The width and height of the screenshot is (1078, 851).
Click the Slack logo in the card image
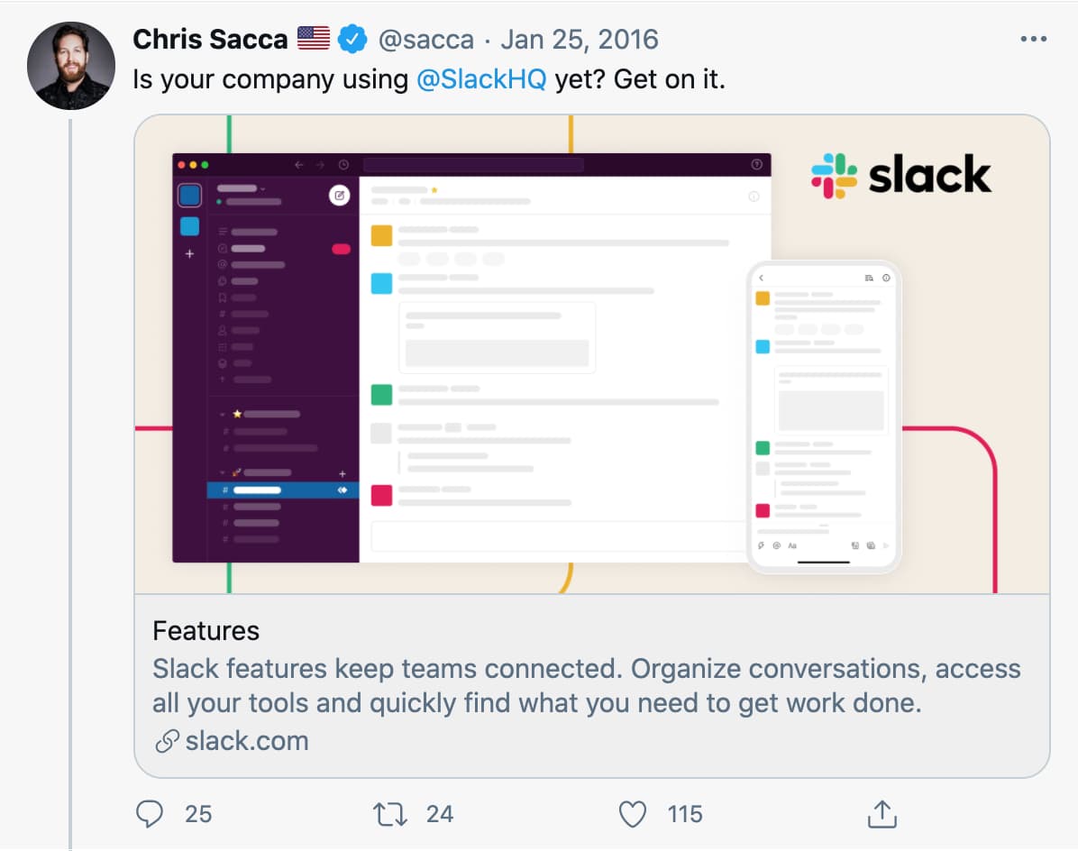(901, 176)
